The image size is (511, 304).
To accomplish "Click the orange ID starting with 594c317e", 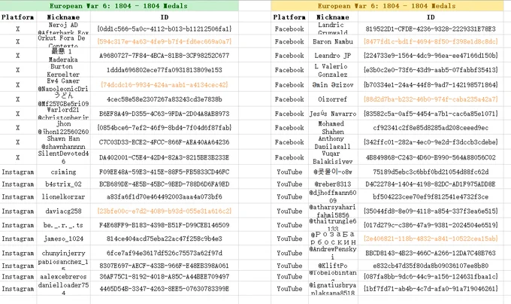I will [x=165, y=41].
